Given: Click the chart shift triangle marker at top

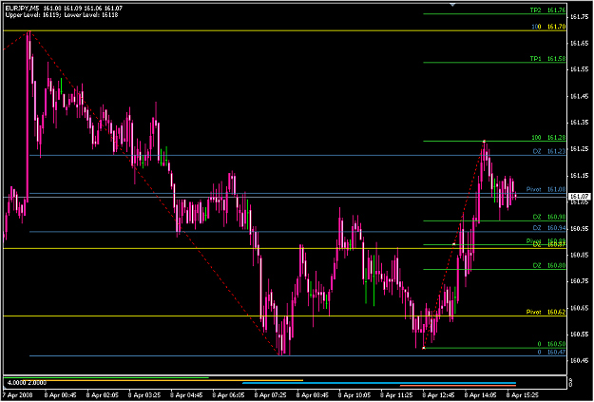Looking at the screenshot, I should pos(452,5).
